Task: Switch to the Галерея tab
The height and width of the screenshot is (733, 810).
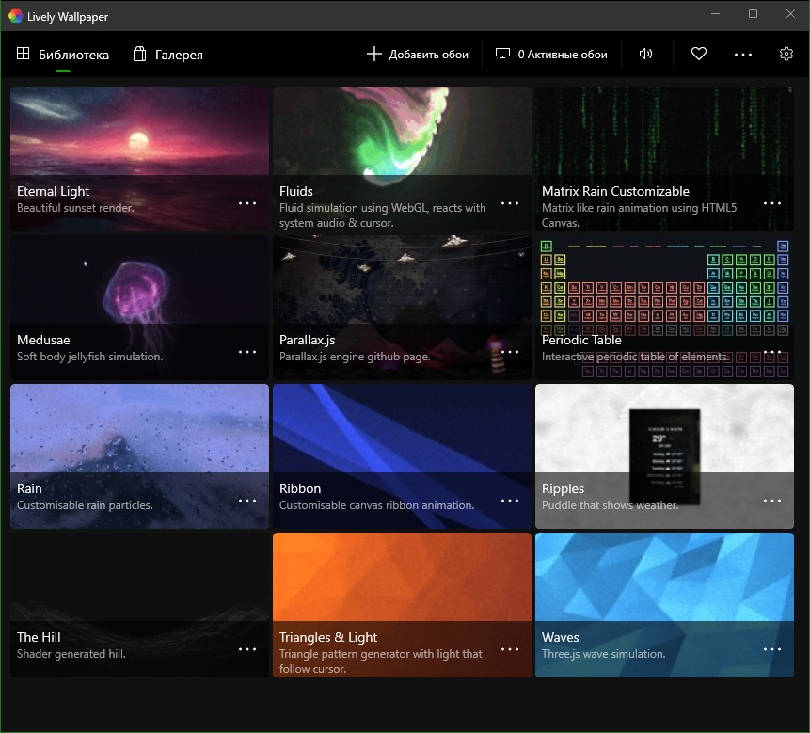Action: point(168,55)
